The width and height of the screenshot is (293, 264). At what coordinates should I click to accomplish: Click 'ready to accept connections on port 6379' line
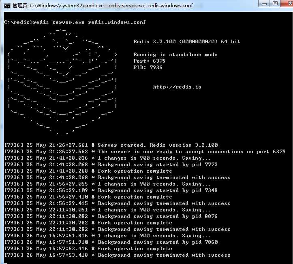pos(145,152)
